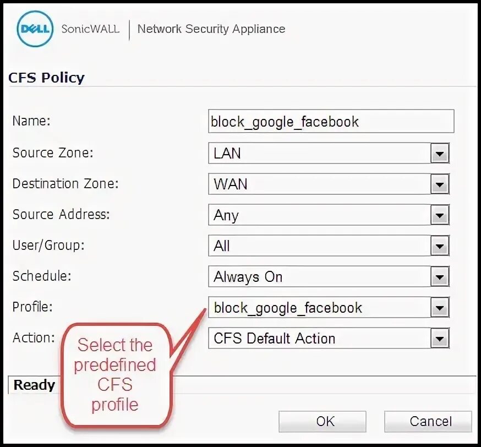Click the Network Security Appliance title
The image size is (481, 447).
click(211, 29)
